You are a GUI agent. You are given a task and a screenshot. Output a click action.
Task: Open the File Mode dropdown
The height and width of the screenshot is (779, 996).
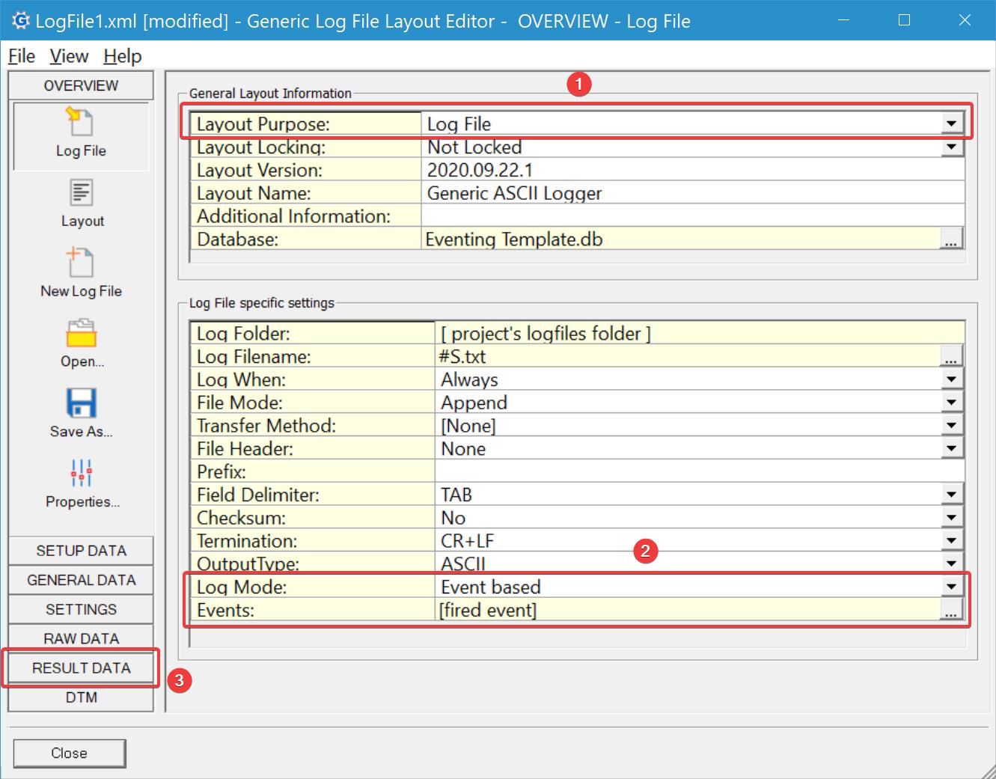951,403
